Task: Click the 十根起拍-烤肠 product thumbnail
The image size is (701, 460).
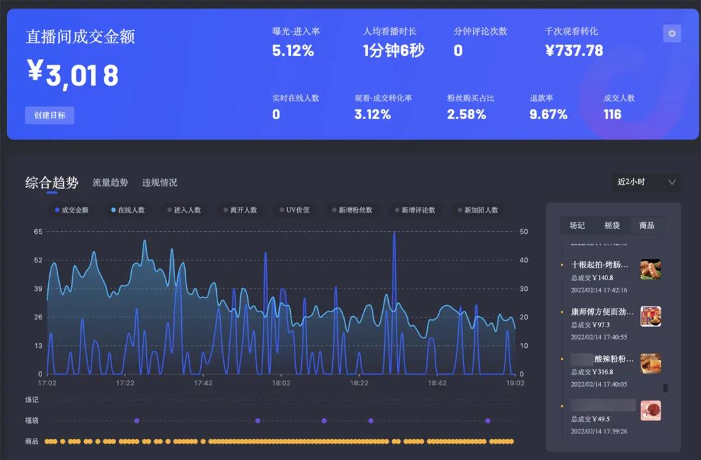Action: click(x=650, y=269)
